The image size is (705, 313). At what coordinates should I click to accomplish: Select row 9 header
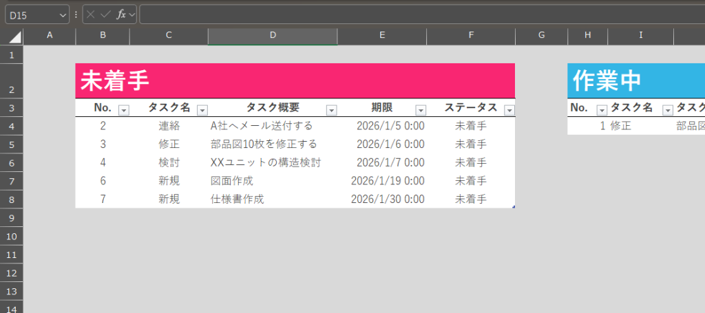click(x=12, y=217)
